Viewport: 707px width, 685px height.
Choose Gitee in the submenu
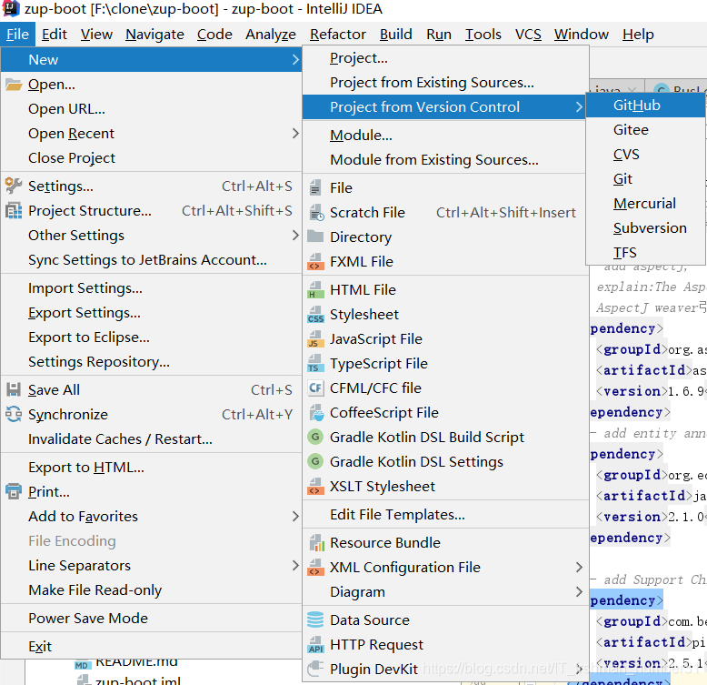[x=646, y=130]
